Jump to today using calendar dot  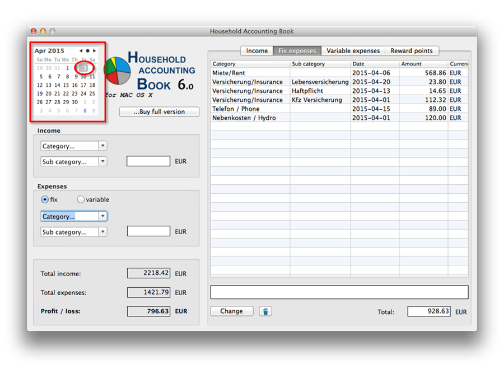pyautogui.click(x=88, y=51)
